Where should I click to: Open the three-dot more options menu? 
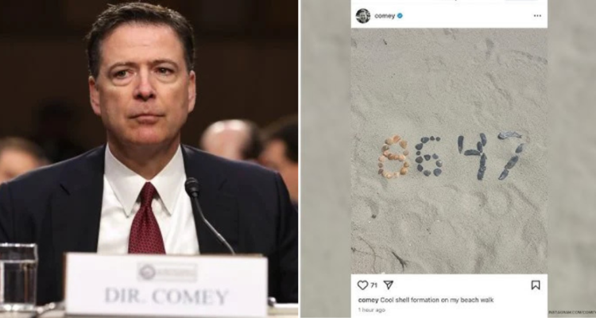[537, 16]
